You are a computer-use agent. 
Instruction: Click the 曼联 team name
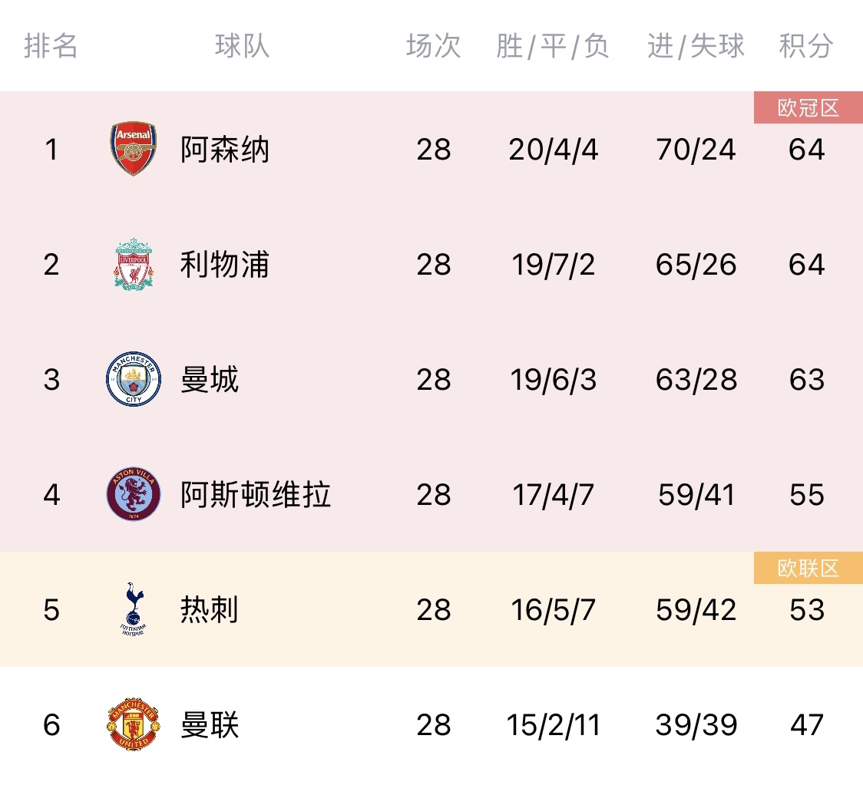[x=210, y=724]
